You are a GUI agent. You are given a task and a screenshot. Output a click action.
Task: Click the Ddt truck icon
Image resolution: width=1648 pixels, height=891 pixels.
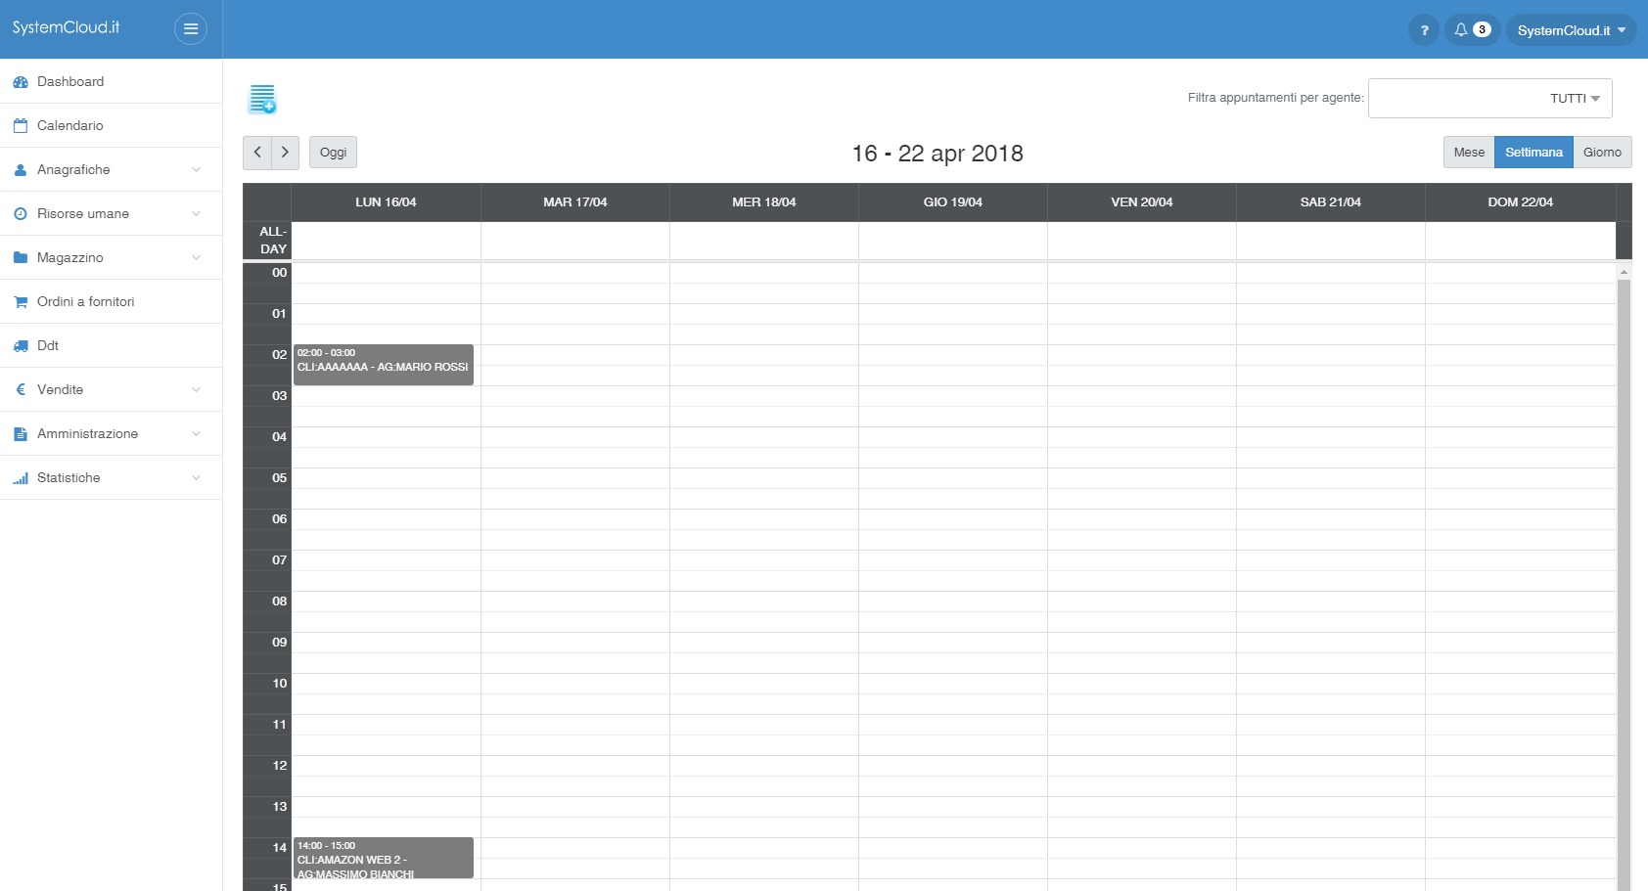coord(21,346)
